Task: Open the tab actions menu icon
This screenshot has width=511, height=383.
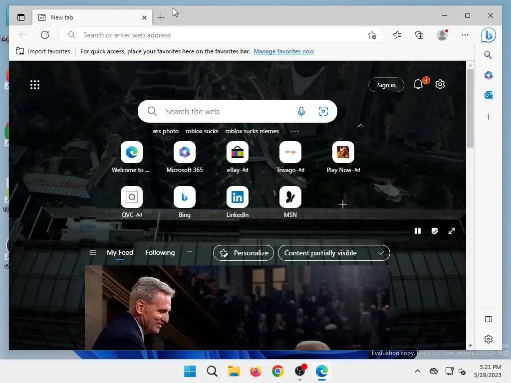Action: (x=21, y=17)
